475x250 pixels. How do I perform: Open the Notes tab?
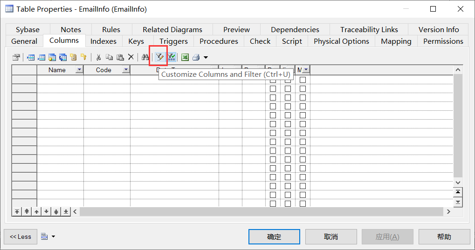pyautogui.click(x=71, y=30)
